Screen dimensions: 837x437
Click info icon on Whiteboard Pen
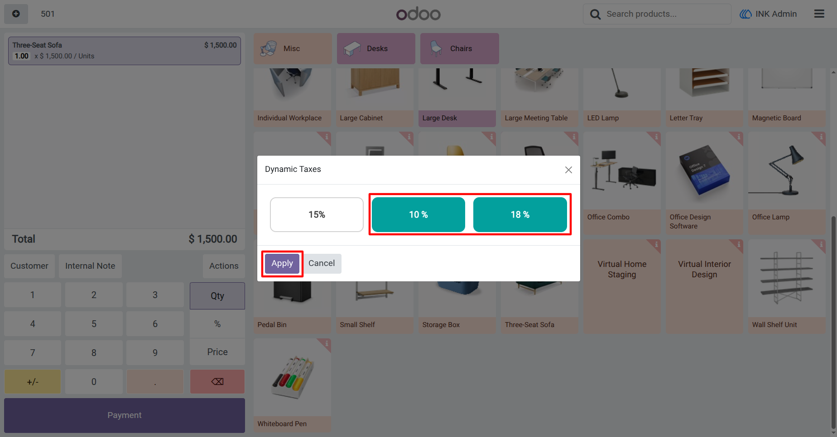pos(326,343)
